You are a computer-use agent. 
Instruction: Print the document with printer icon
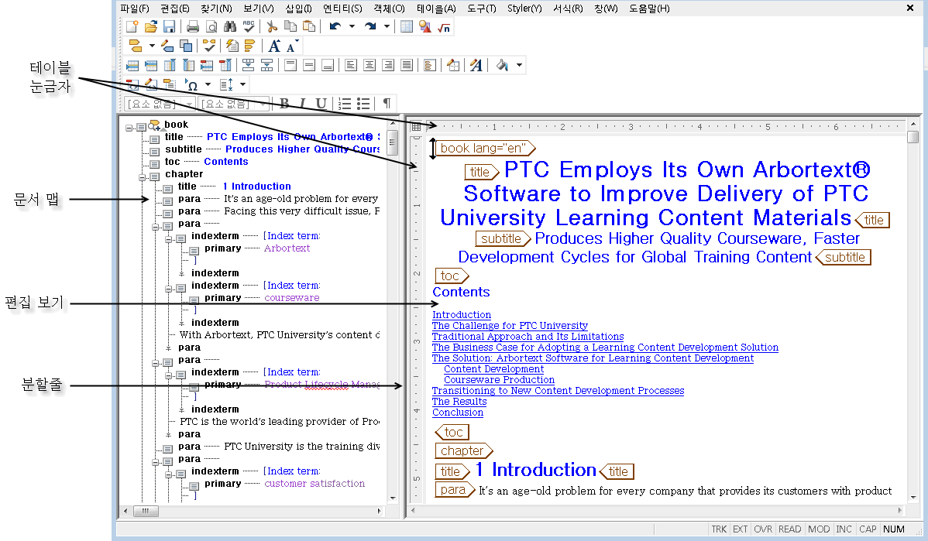click(x=193, y=26)
